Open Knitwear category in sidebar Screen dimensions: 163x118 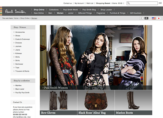[x=19, y=53]
